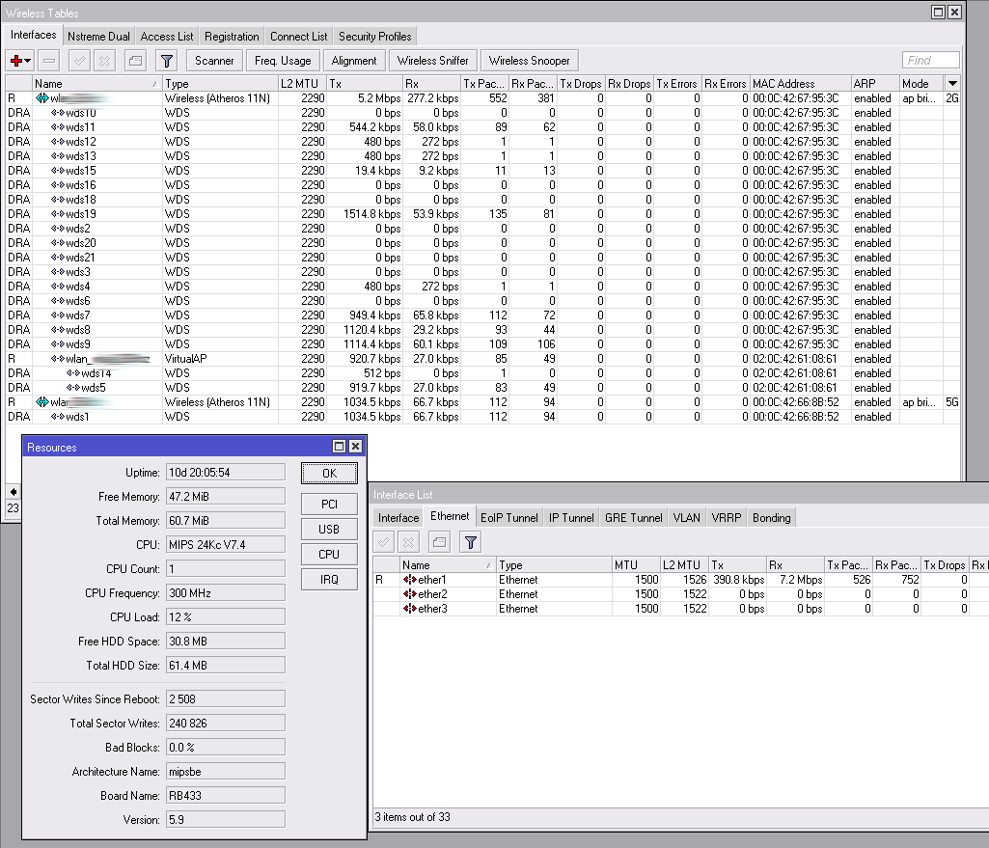Click the Filter funnel icon in Wireless Tables
The width and height of the screenshot is (989, 848).
166,60
